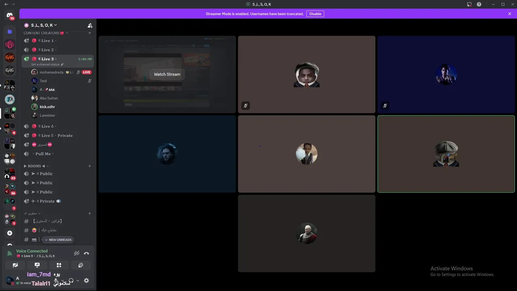The height and width of the screenshot is (291, 517).
Task: Focus green-outlined speaking participant tile
Action: (x=446, y=154)
